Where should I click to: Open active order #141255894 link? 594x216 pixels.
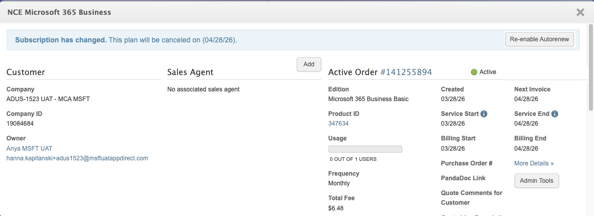(x=406, y=72)
